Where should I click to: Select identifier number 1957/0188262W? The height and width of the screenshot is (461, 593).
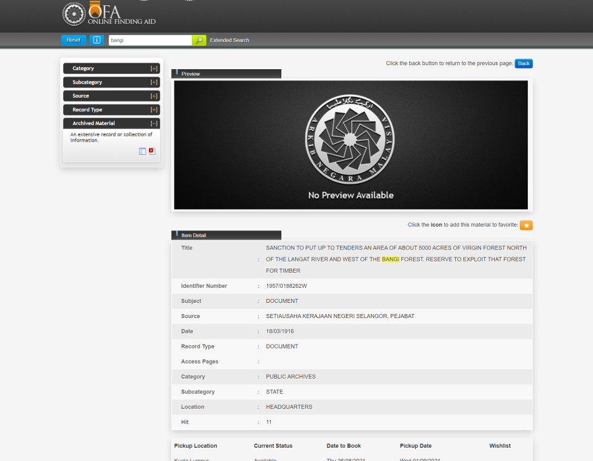click(287, 286)
